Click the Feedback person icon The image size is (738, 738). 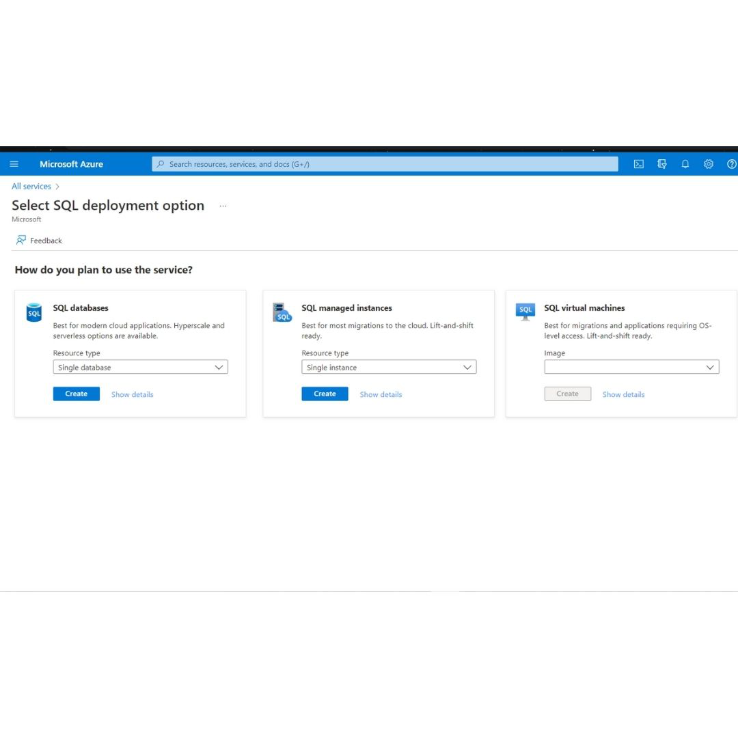tap(20, 240)
